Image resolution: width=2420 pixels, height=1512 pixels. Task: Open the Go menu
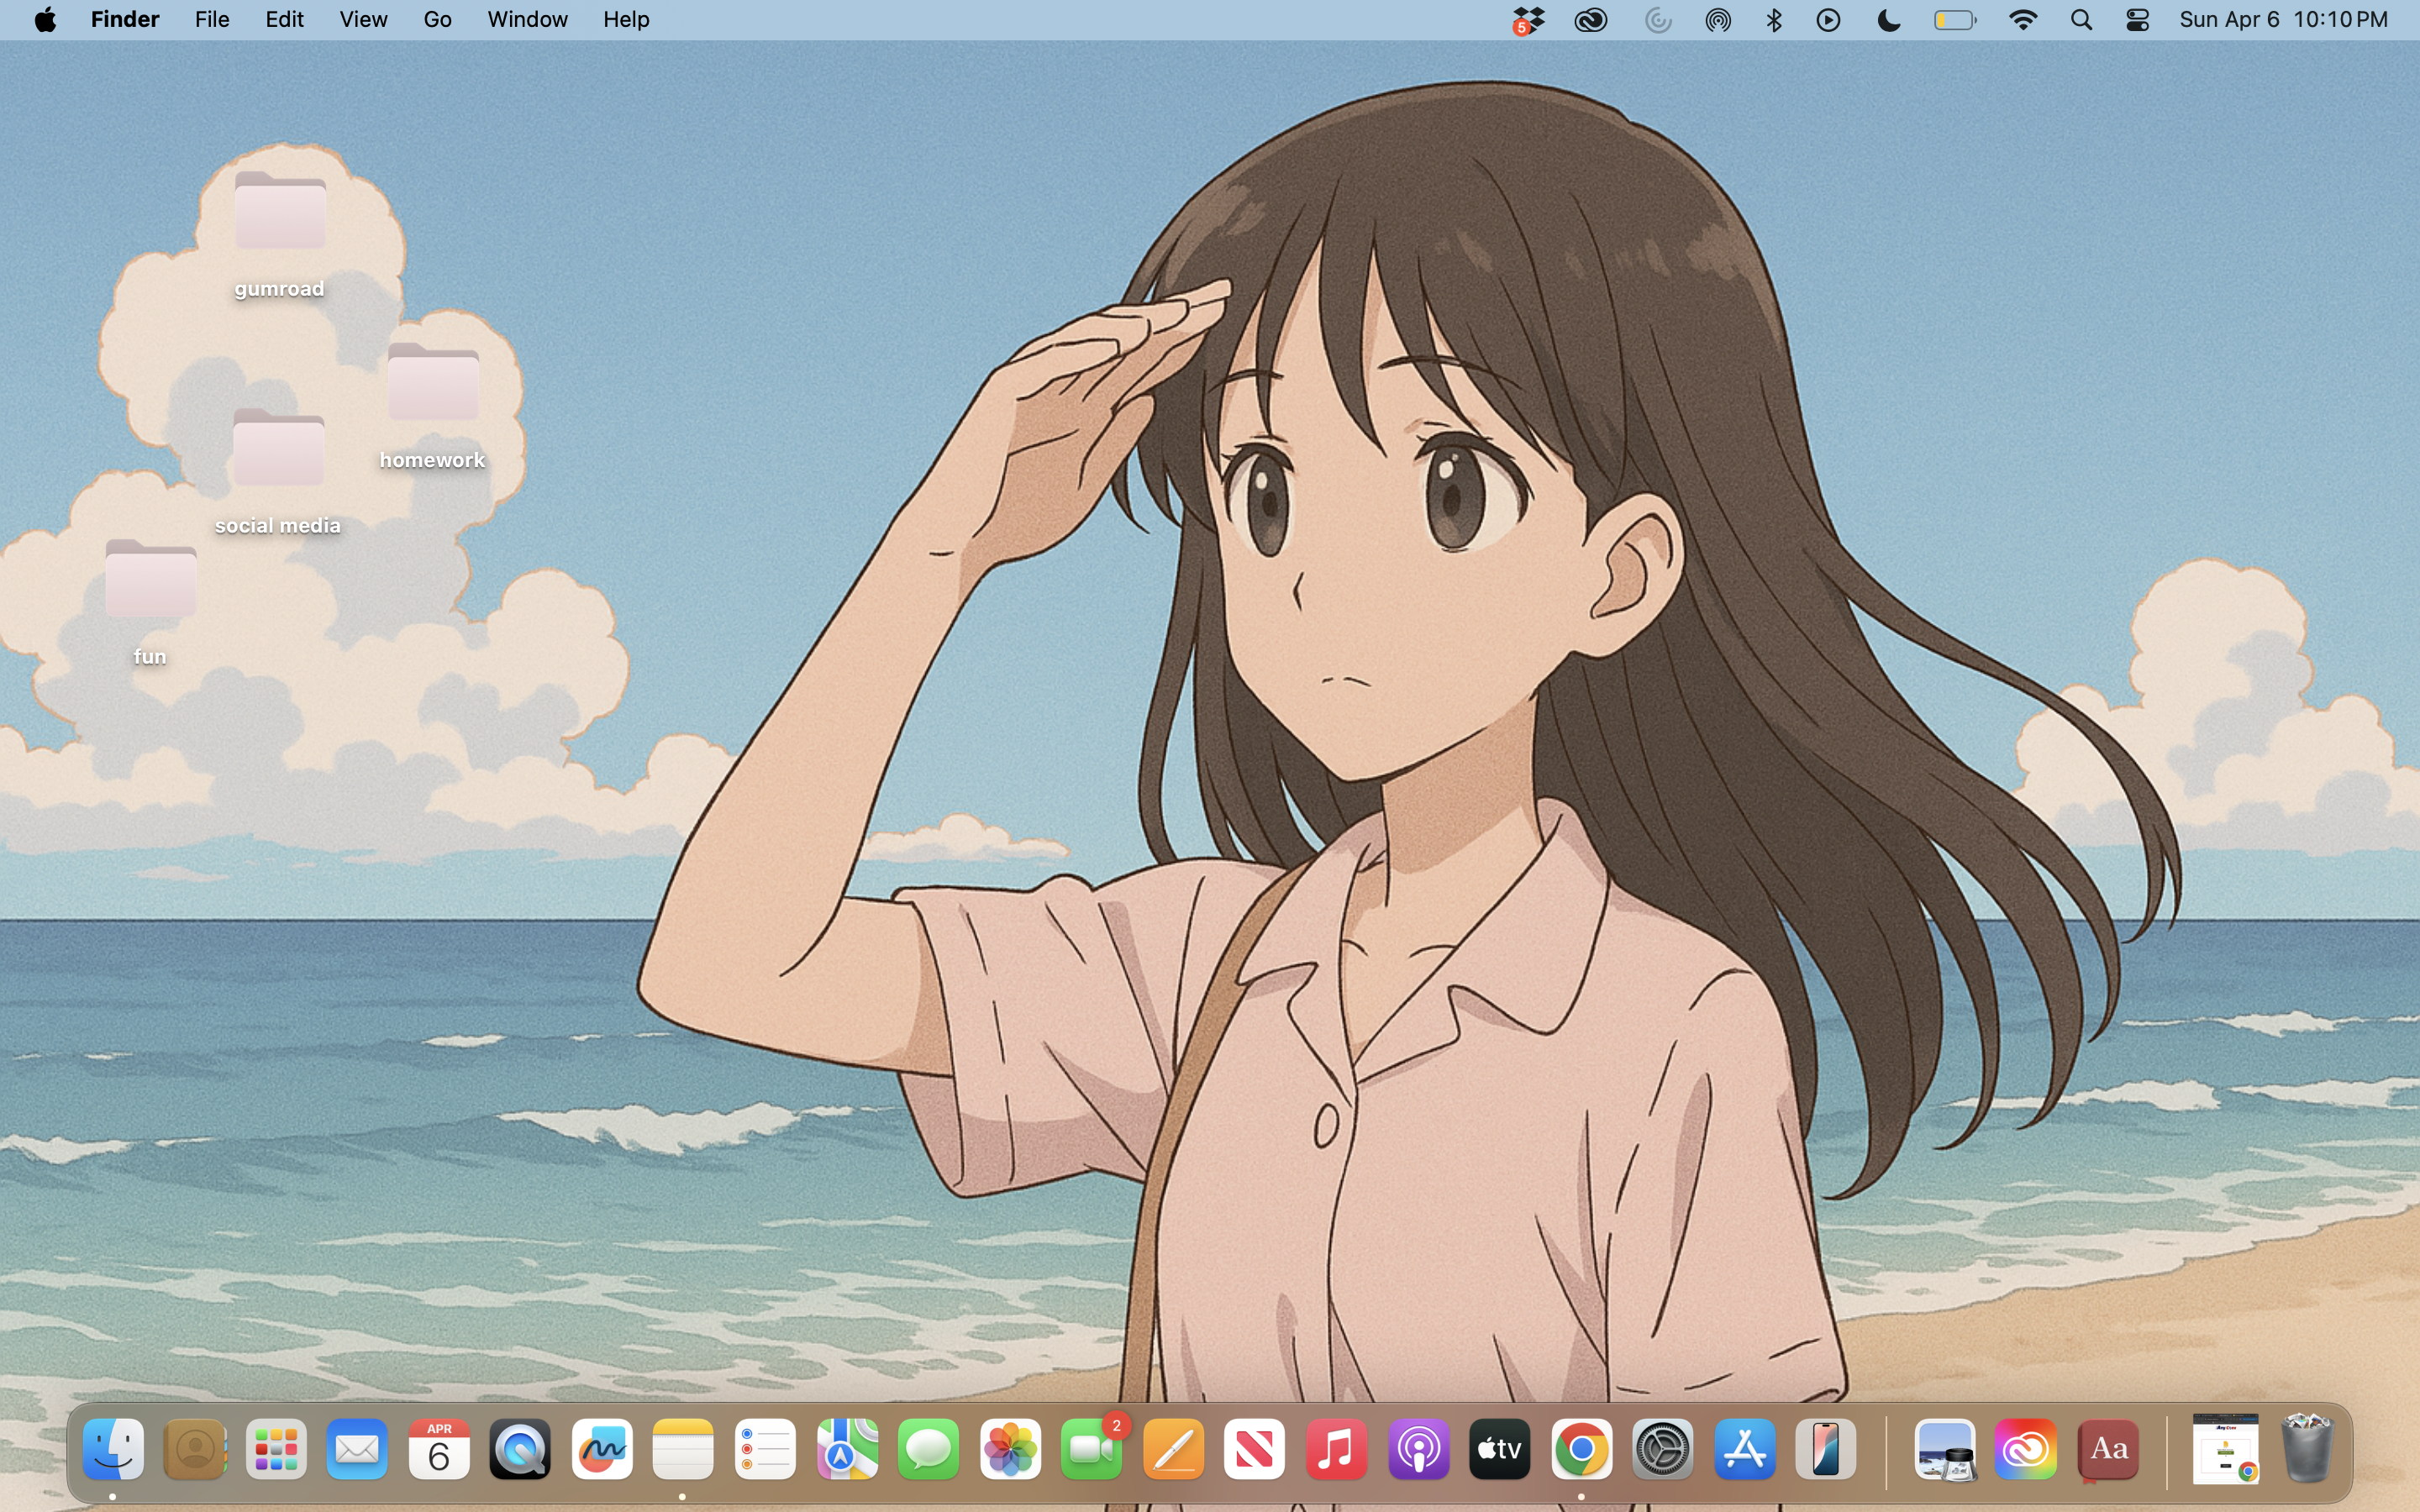(x=437, y=20)
